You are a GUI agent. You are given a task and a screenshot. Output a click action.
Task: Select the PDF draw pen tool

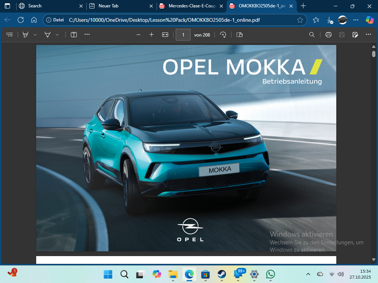pyautogui.click(x=48, y=35)
